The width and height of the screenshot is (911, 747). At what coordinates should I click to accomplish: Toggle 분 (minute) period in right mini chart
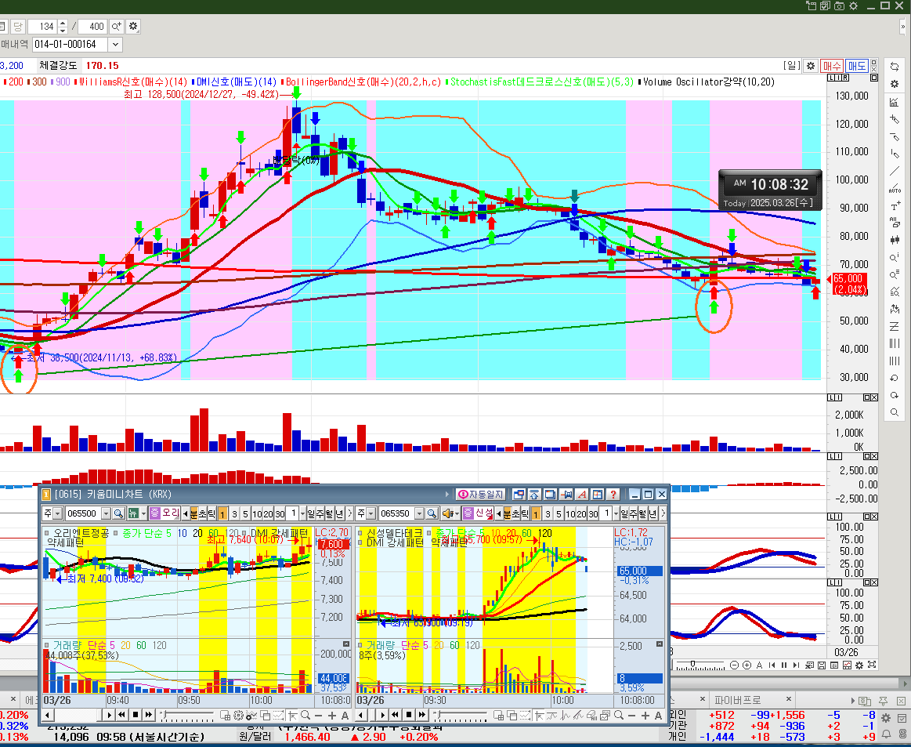tap(505, 513)
